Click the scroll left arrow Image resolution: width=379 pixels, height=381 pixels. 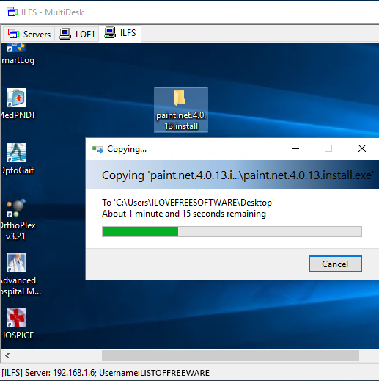tap(7, 355)
